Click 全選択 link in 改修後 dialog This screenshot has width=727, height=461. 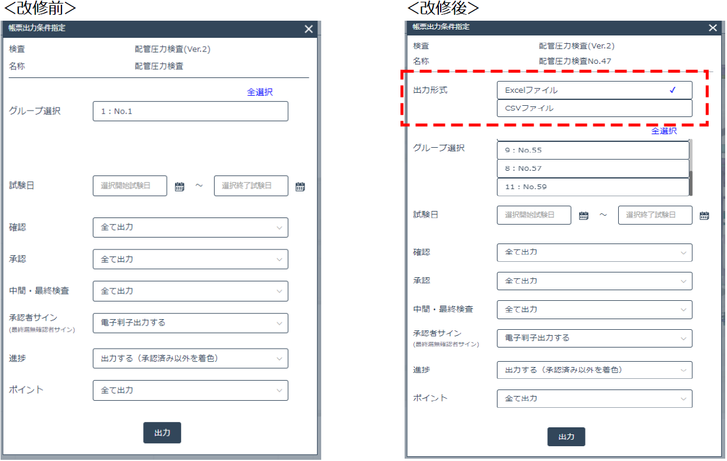[664, 131]
